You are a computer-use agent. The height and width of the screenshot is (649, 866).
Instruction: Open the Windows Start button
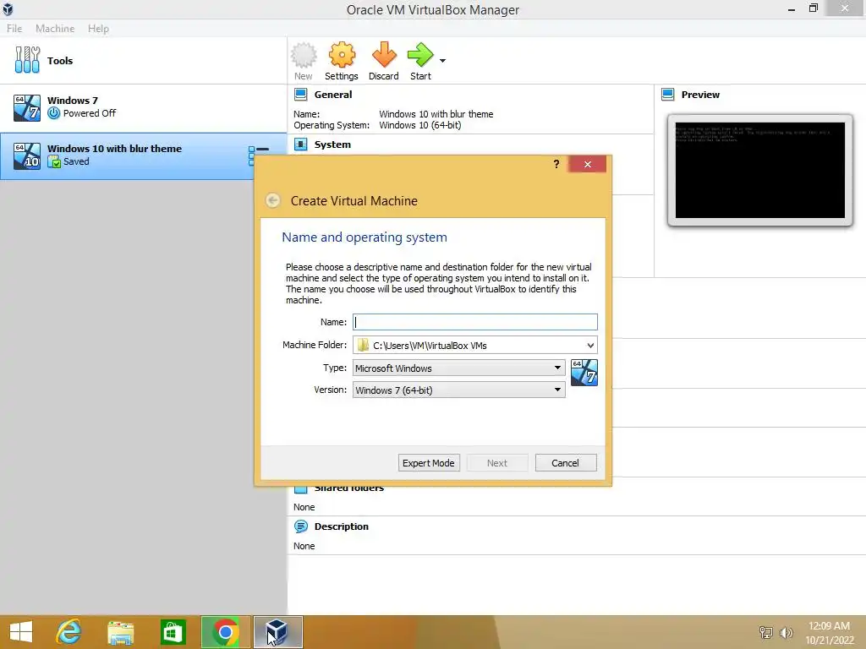(21, 632)
